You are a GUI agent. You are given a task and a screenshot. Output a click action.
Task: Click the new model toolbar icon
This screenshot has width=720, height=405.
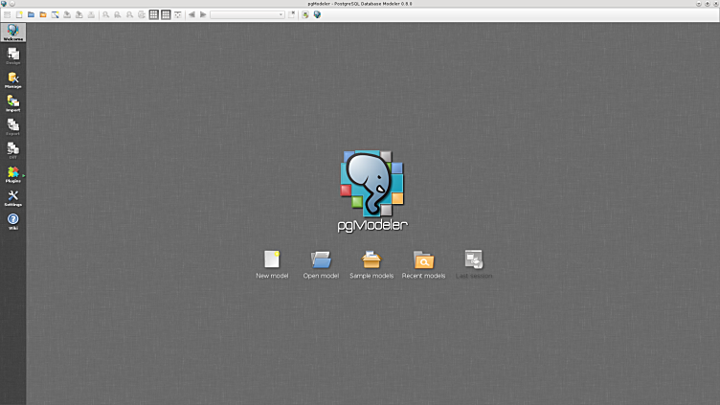[x=18, y=15]
